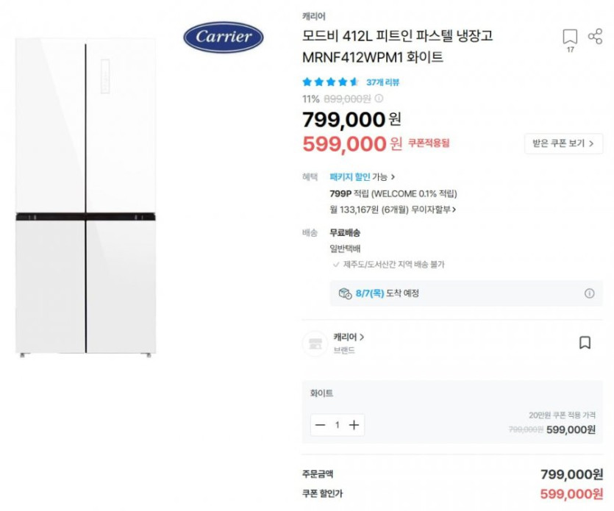The height and width of the screenshot is (511, 614).
Task: Increase quantity with the plus button
Action: (x=354, y=425)
